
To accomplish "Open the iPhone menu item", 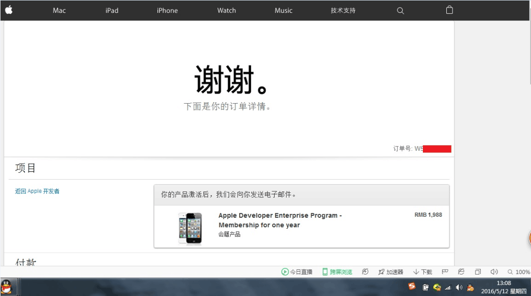I will coord(167,11).
